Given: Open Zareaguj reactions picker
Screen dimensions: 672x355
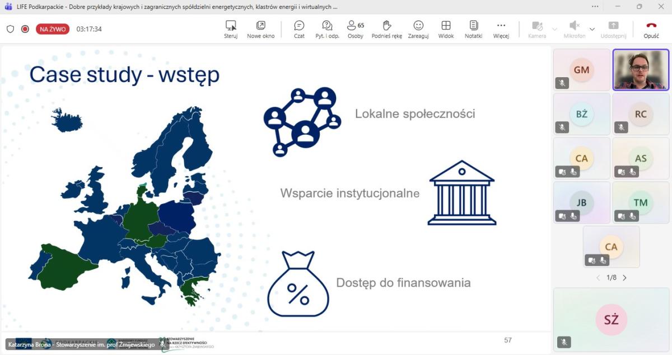Looking at the screenshot, I should (418, 29).
